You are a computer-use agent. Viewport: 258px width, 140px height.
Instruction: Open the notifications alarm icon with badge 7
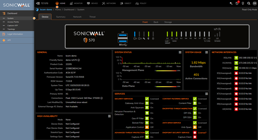[x=237, y=3]
